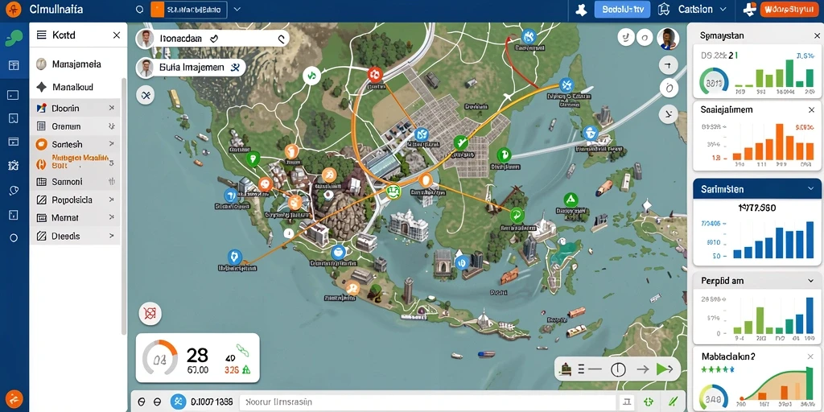Click the blue Bodolu tiv button
824x412 pixels.
coord(622,10)
